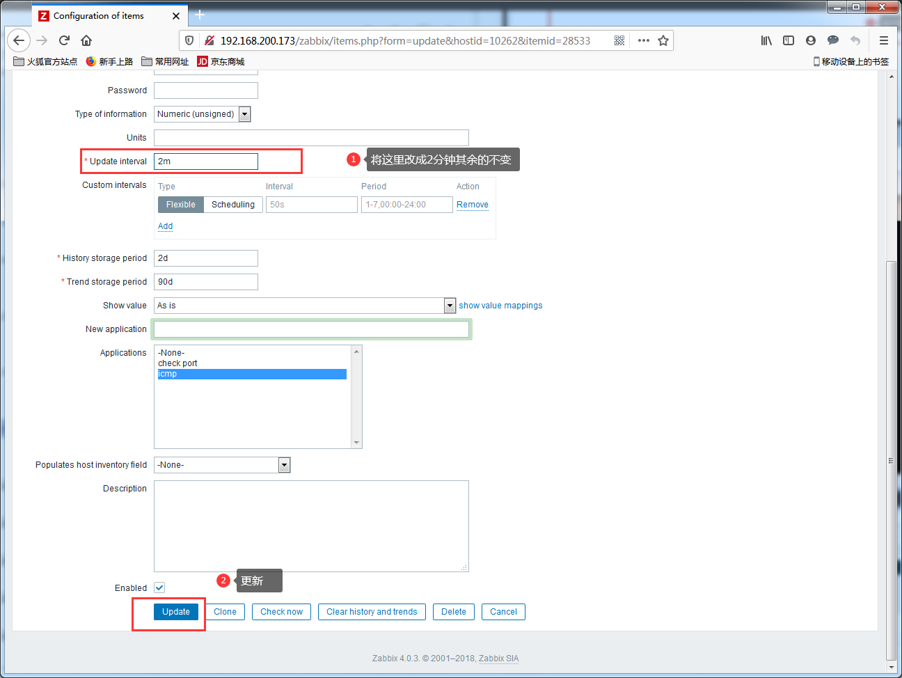Reload the current page
Viewport: 902px width, 678px height.
tap(64, 40)
